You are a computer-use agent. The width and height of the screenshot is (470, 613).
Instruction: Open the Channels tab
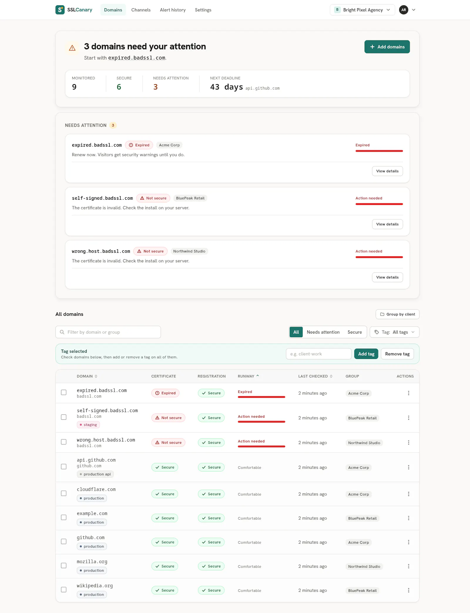point(141,10)
